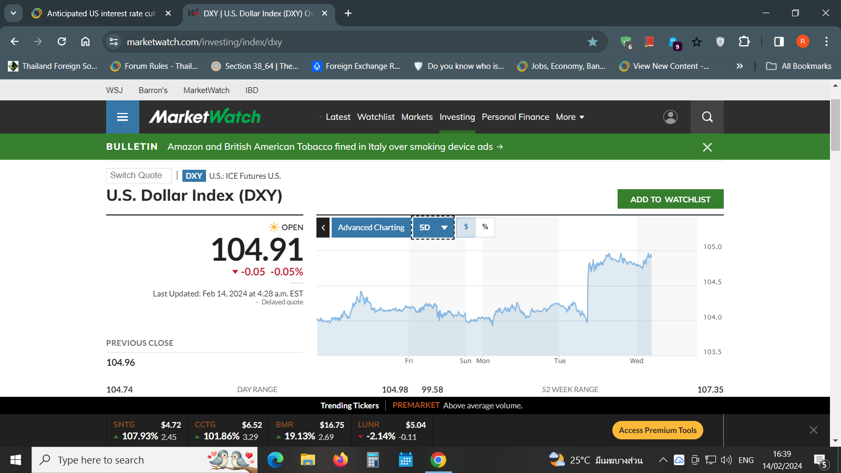Open the tab search dropdown arrow
Viewport: 841px width, 473px height.
pyautogui.click(x=13, y=13)
